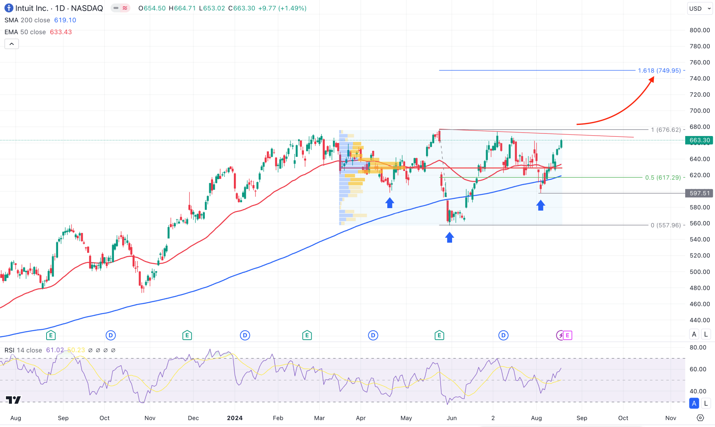715x427 pixels.
Task: Click the Dec label on the time axis
Action: [x=193, y=418]
